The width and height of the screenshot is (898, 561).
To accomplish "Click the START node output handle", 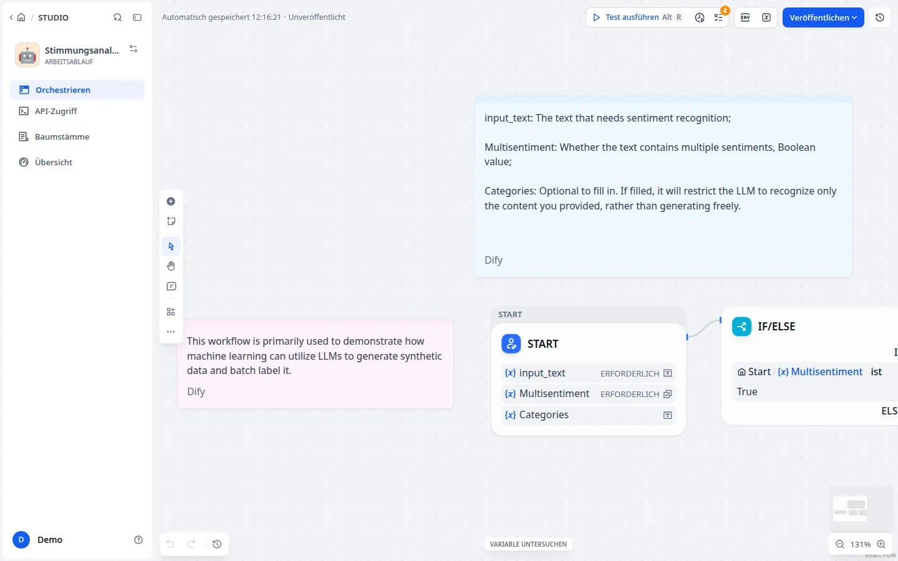I will [687, 337].
